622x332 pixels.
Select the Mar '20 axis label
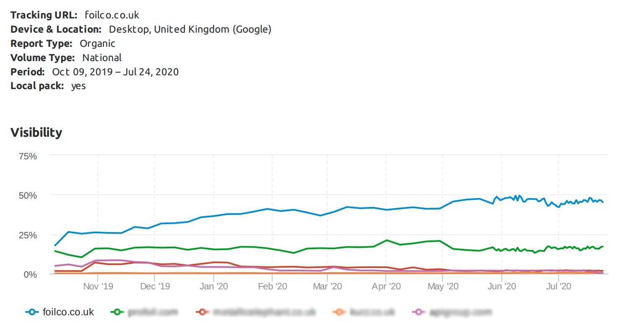[328, 286]
